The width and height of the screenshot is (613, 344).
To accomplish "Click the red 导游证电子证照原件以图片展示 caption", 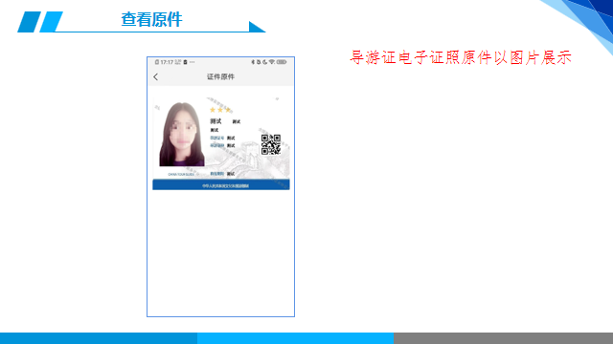I will click(461, 57).
